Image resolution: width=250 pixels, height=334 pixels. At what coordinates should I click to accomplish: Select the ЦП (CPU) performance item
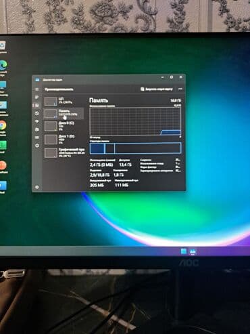click(64, 101)
